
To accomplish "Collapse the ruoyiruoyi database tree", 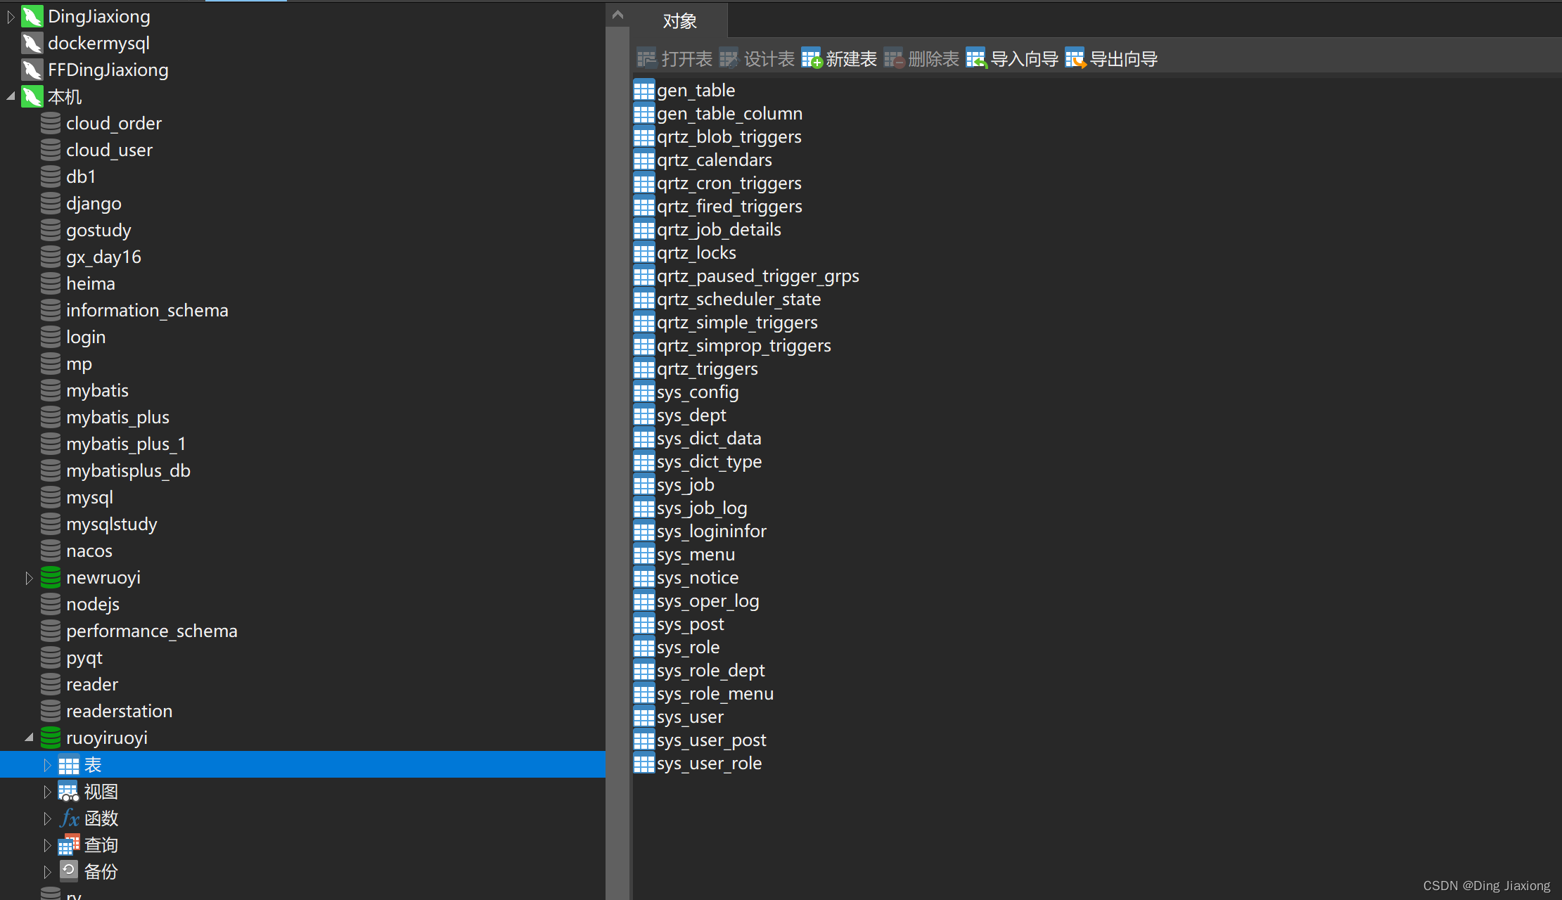I will pyautogui.click(x=29, y=738).
